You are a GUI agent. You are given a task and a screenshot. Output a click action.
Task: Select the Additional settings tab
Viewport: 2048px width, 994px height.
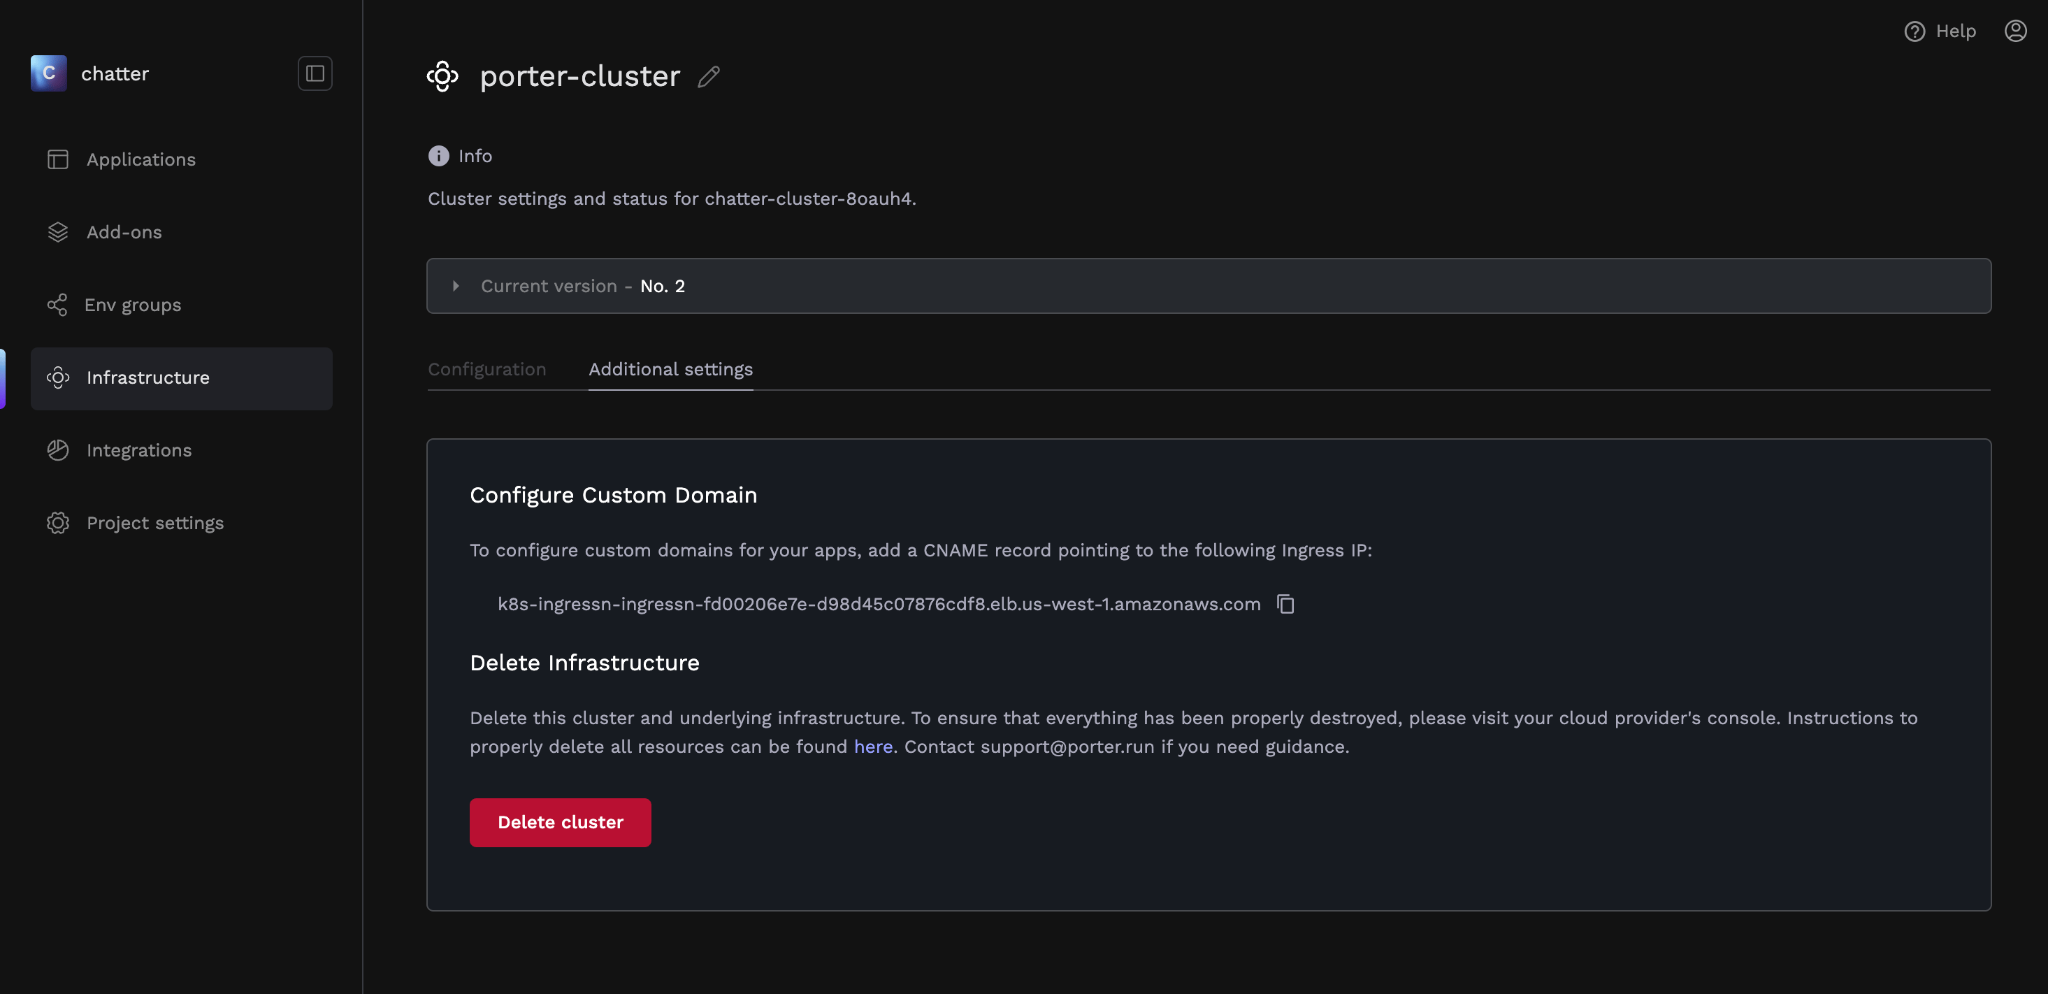point(670,369)
